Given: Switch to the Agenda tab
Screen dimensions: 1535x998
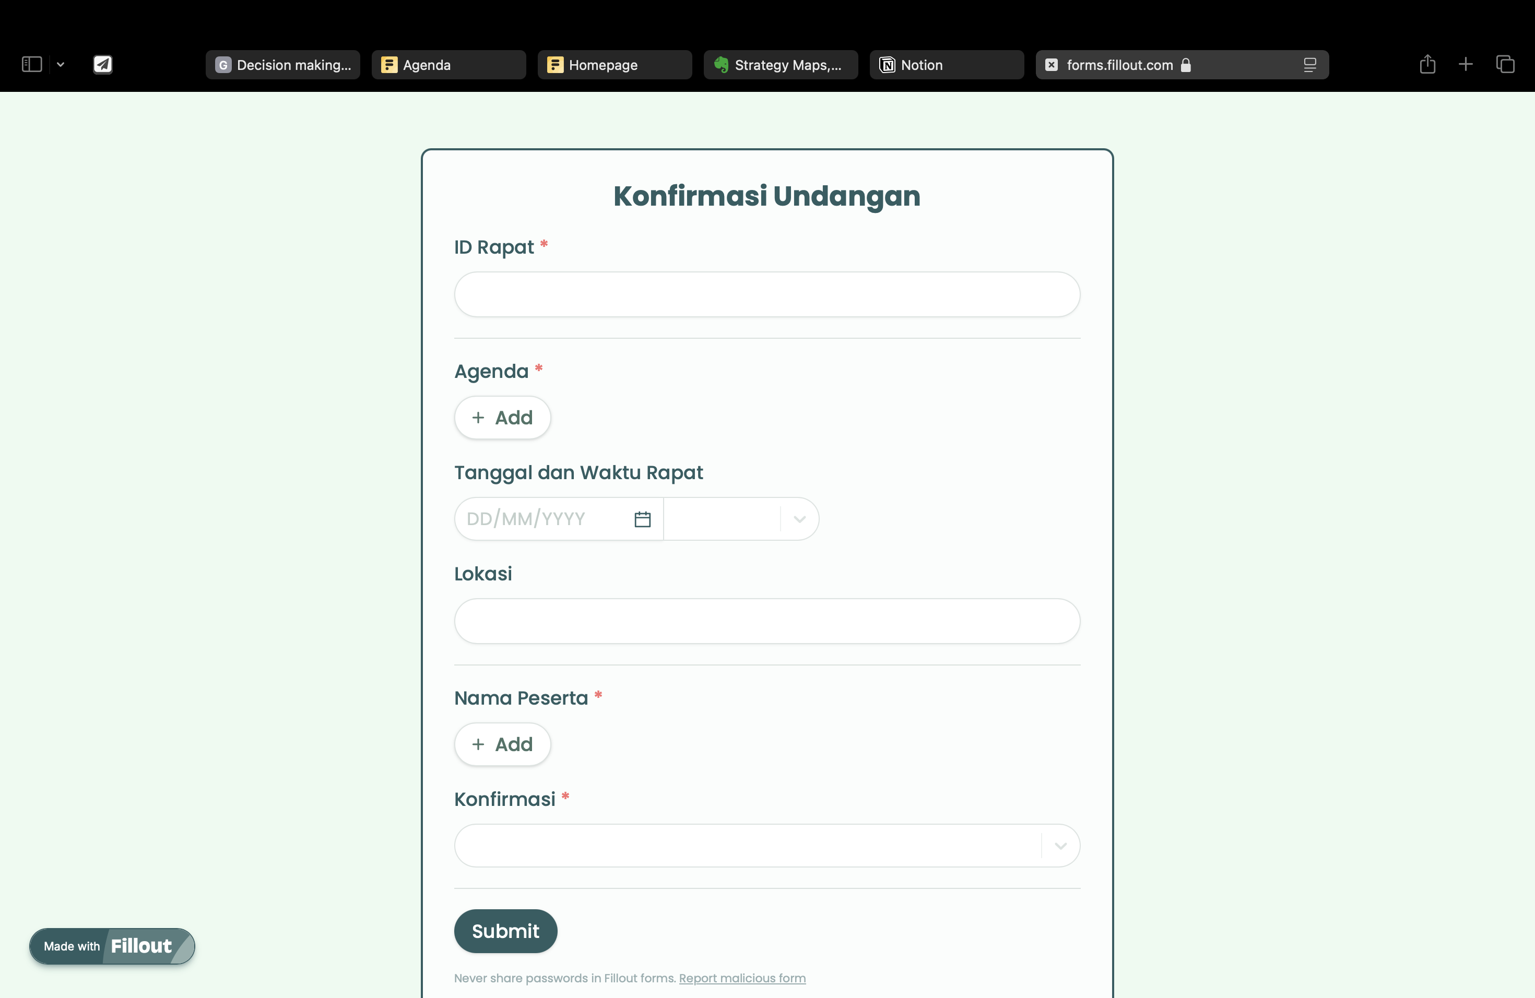Looking at the screenshot, I should (448, 65).
